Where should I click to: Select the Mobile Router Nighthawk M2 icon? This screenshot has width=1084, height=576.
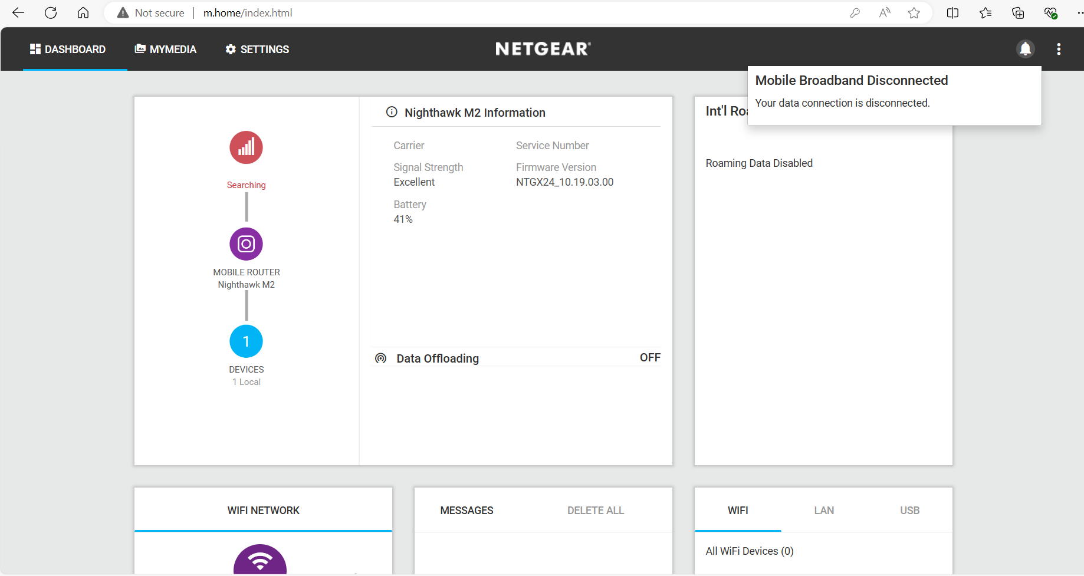(x=246, y=243)
